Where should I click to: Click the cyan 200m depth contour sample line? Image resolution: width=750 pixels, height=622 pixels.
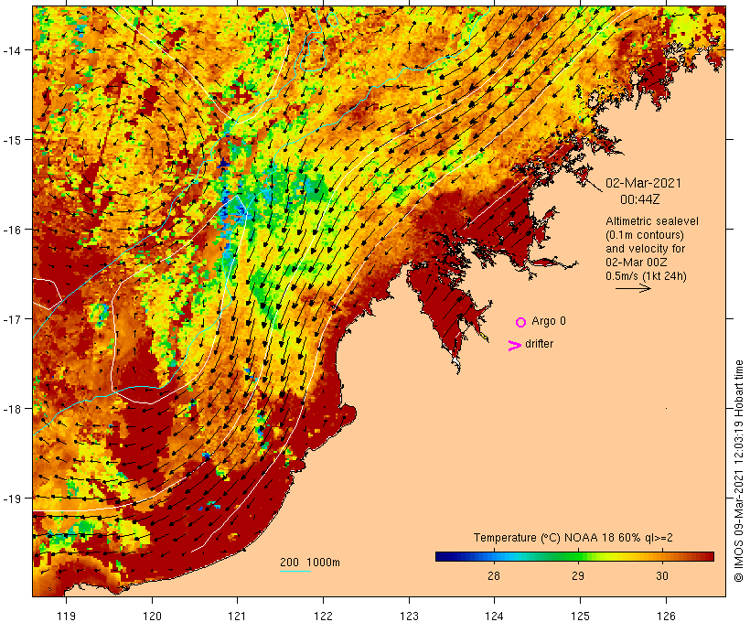tap(295, 571)
